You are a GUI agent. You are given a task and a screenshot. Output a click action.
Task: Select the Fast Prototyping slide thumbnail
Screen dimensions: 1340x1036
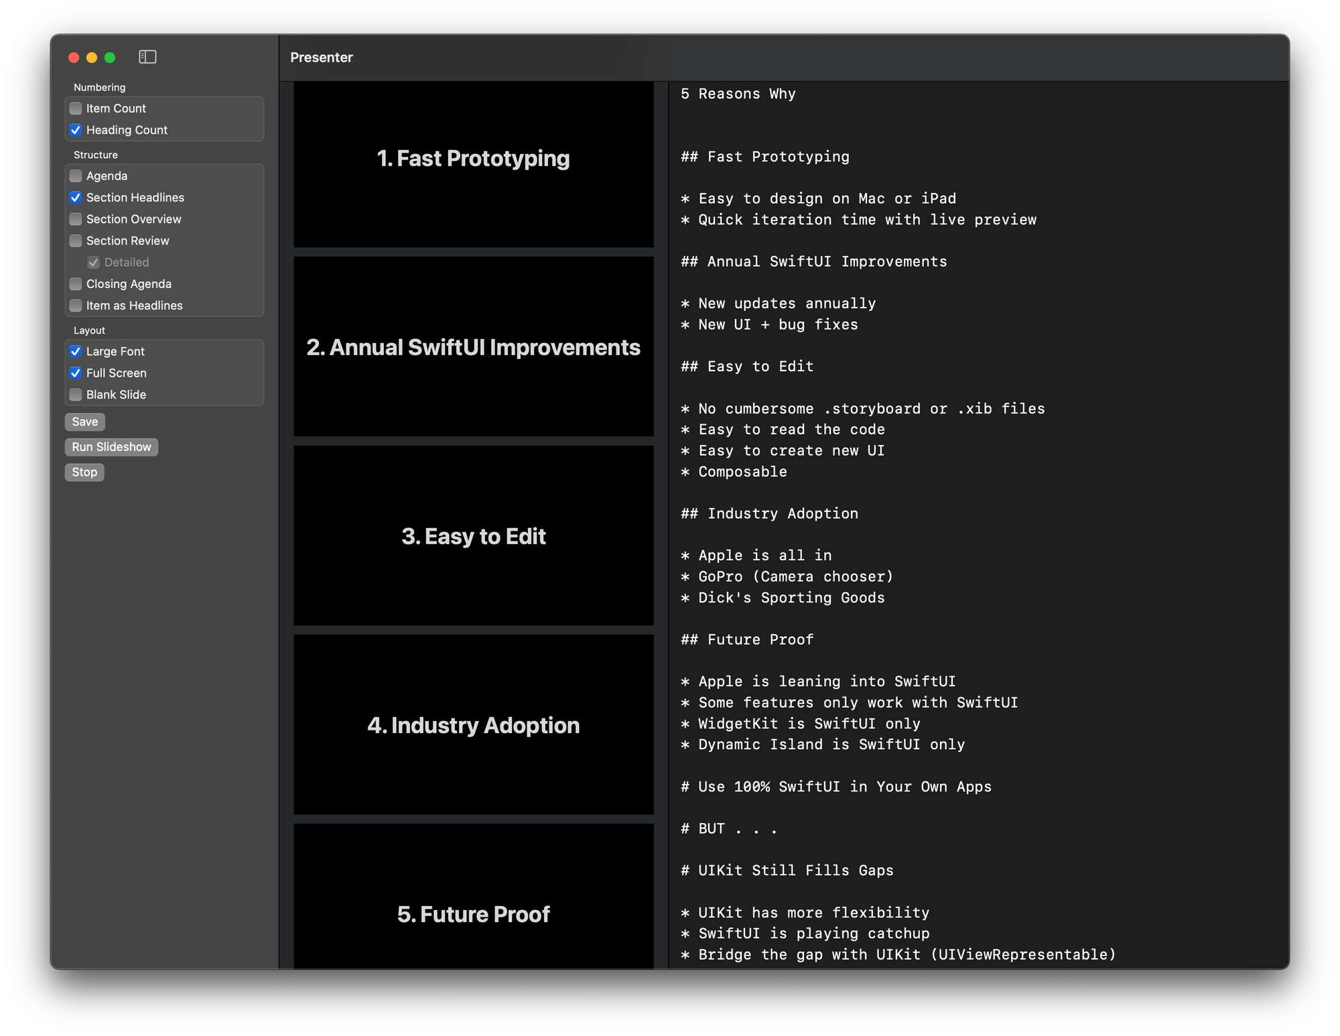pyautogui.click(x=473, y=164)
